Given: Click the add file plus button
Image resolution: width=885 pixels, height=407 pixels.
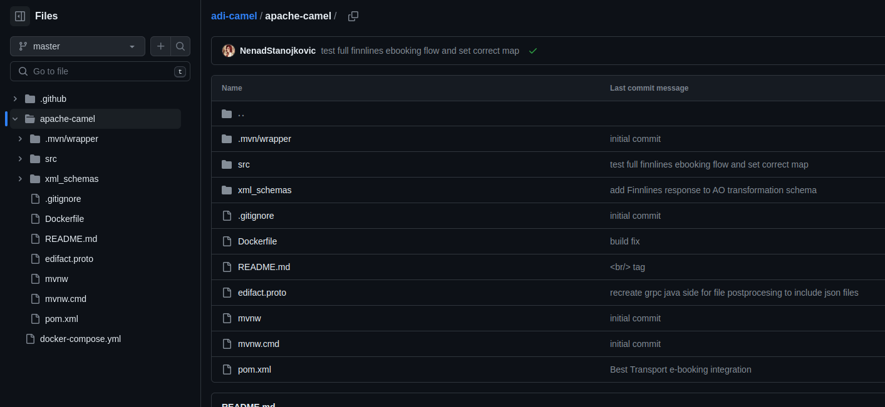Looking at the screenshot, I should (161, 46).
